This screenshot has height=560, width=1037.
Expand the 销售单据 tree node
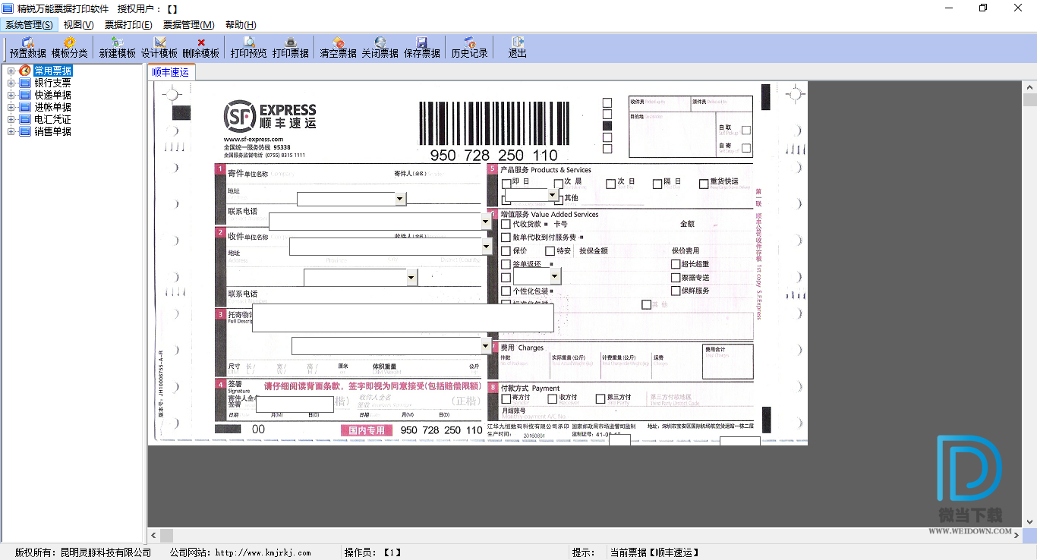(11, 131)
